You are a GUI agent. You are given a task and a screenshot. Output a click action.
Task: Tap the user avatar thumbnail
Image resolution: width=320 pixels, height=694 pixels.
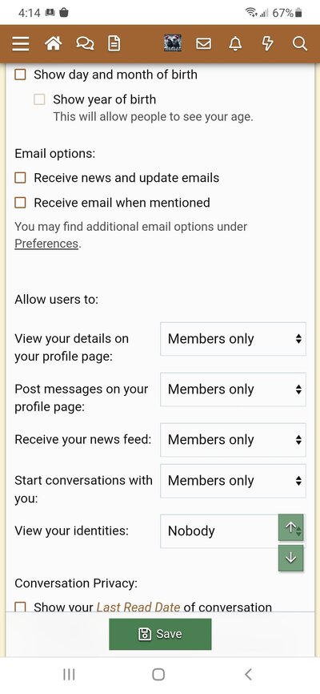pos(172,43)
